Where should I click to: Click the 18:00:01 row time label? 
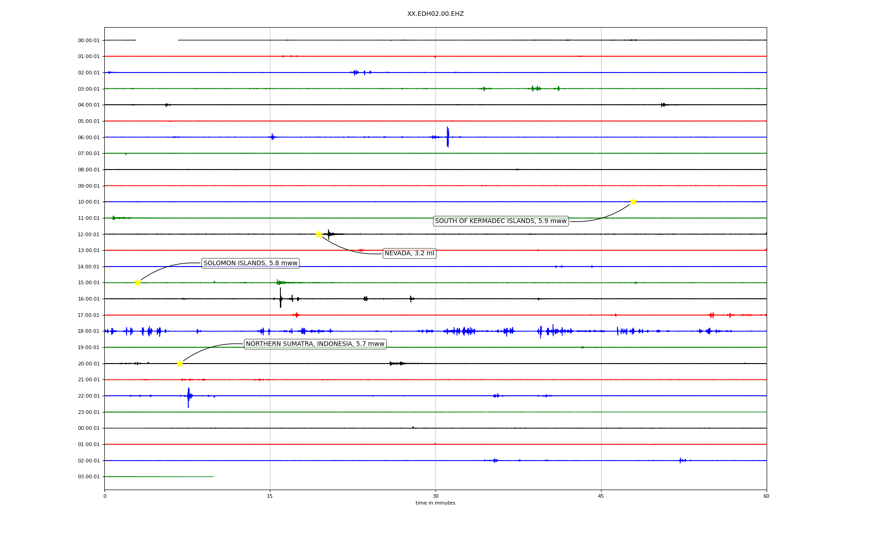point(89,331)
